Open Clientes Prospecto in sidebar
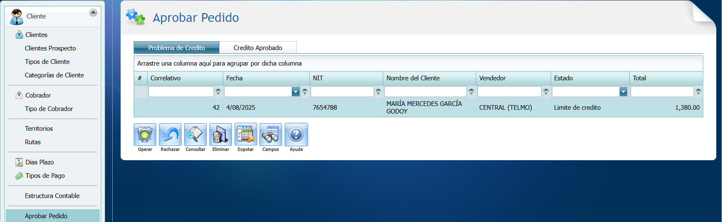Image resolution: width=728 pixels, height=222 pixels. click(50, 48)
